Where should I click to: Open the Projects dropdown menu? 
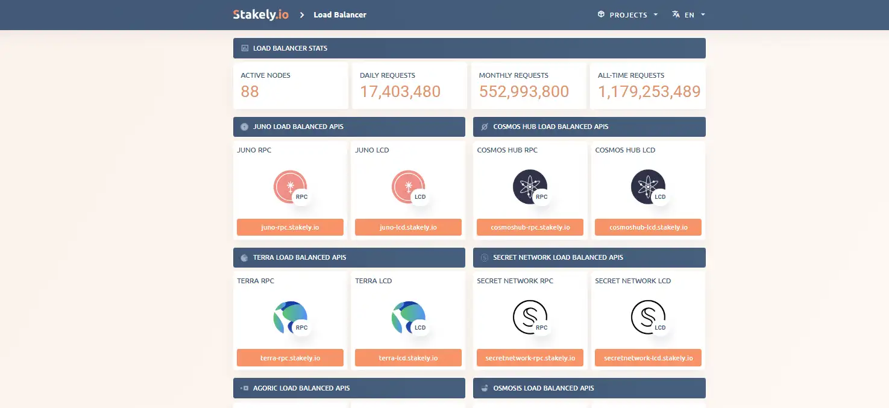coord(628,14)
